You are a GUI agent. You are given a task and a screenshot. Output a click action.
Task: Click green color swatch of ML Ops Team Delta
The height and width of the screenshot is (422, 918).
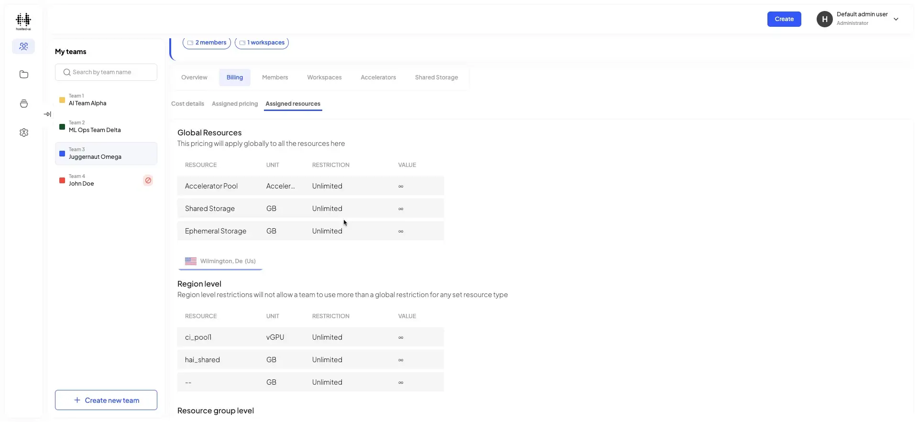[62, 127]
